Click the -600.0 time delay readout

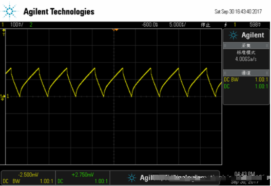(150, 25)
